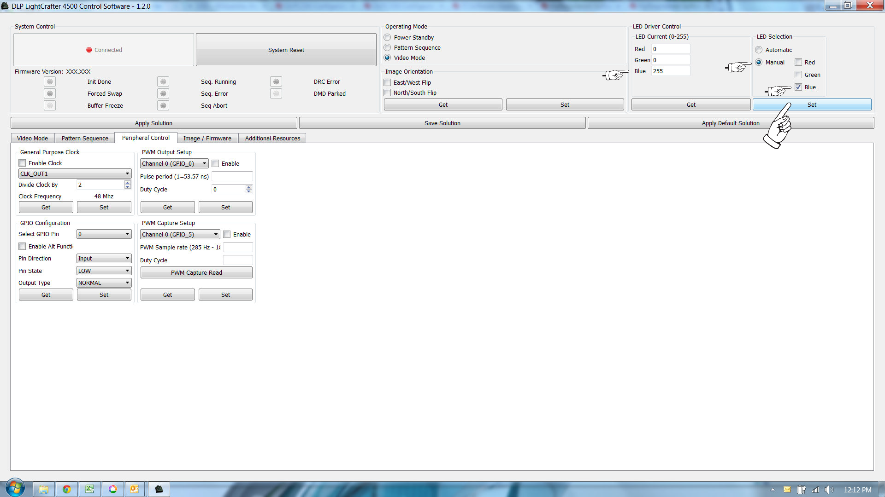
Task: Toggle the Enable Alt Function checkbox
Action: pyautogui.click(x=22, y=246)
